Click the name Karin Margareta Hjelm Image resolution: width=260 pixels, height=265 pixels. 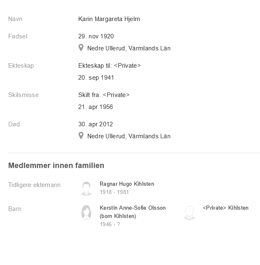(109, 19)
